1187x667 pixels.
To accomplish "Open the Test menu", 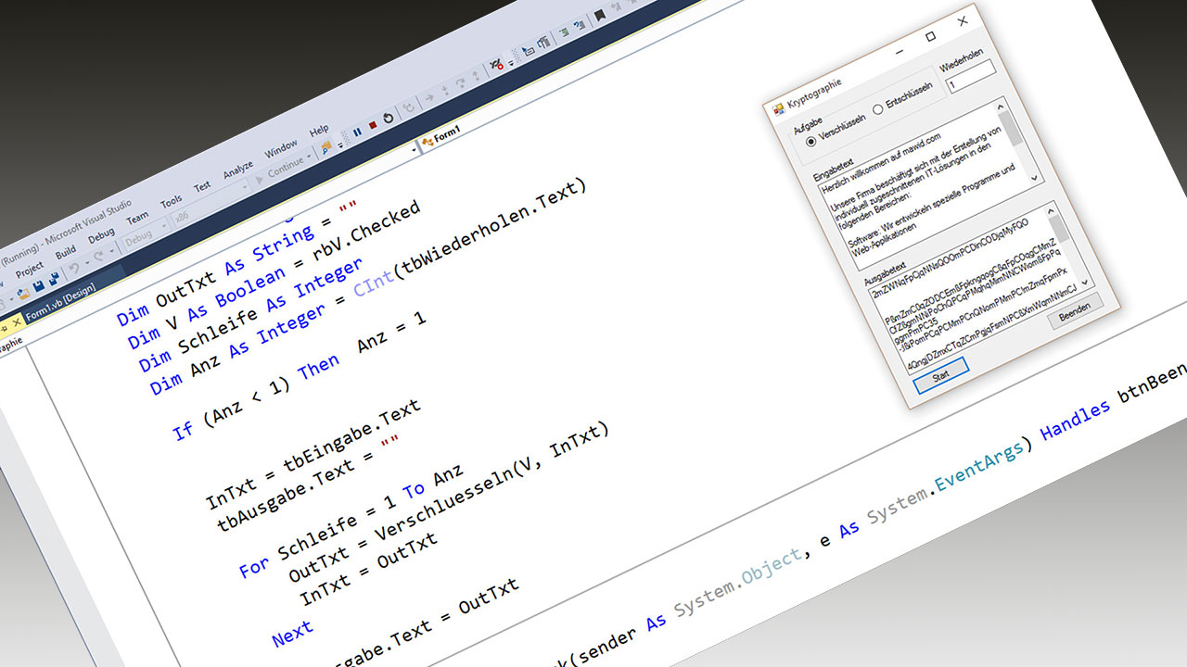I will point(202,187).
